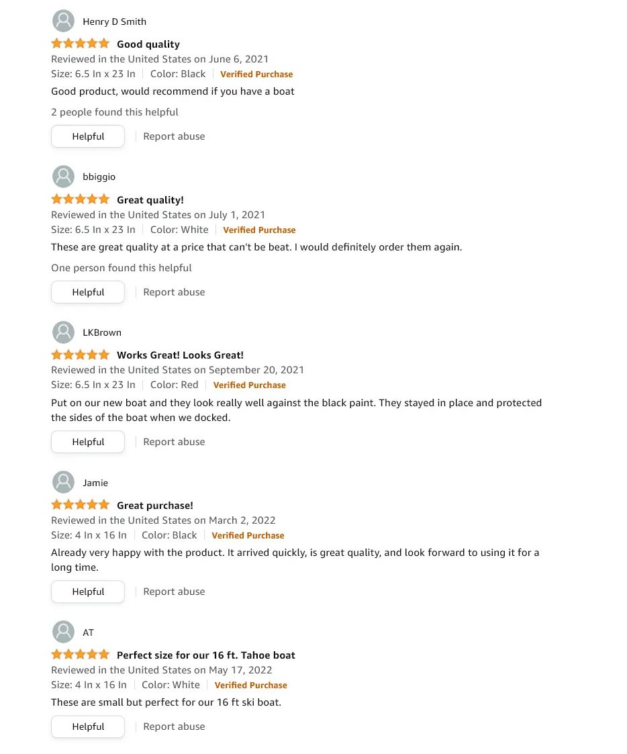Image resolution: width=627 pixels, height=754 pixels.
Task: Mark Henry D Smith's review as Helpful
Action: 88,136
